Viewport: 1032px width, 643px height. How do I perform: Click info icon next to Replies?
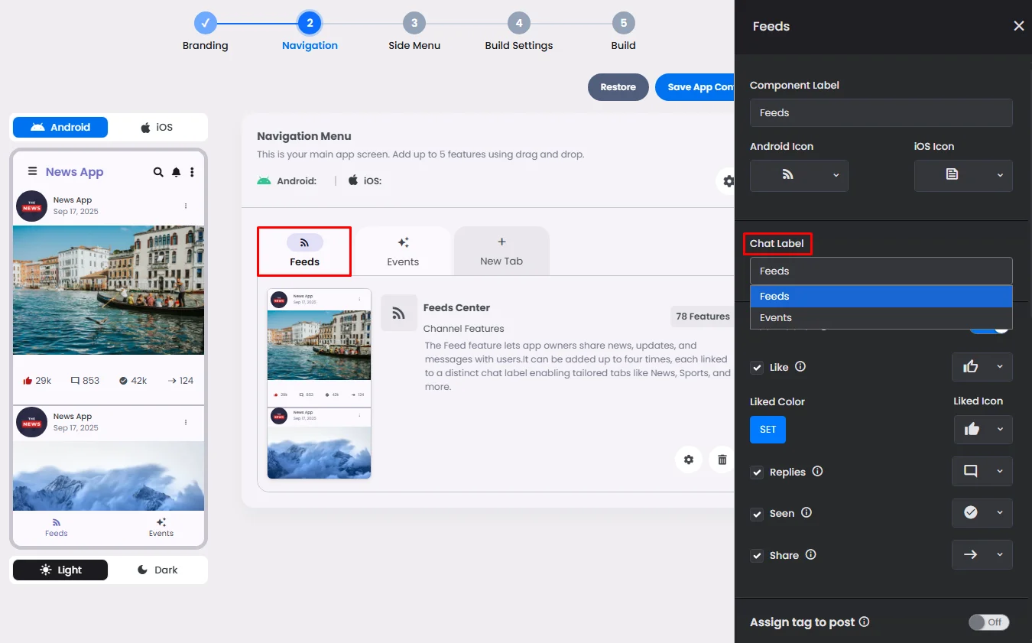point(817,471)
